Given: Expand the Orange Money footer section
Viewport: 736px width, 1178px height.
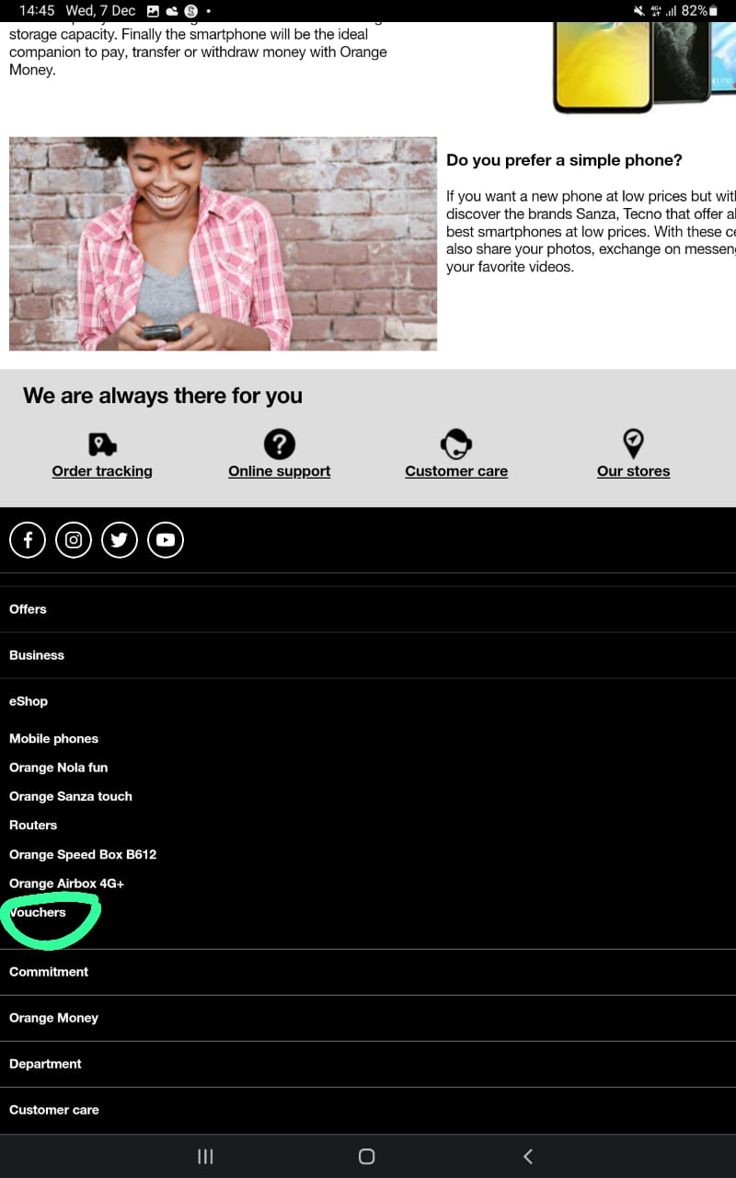Looking at the screenshot, I should pos(368,1018).
